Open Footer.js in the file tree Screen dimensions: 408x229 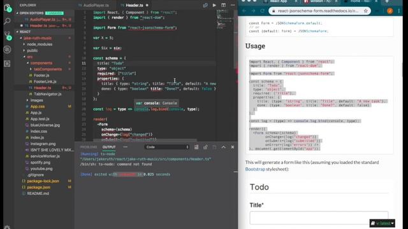point(41,75)
